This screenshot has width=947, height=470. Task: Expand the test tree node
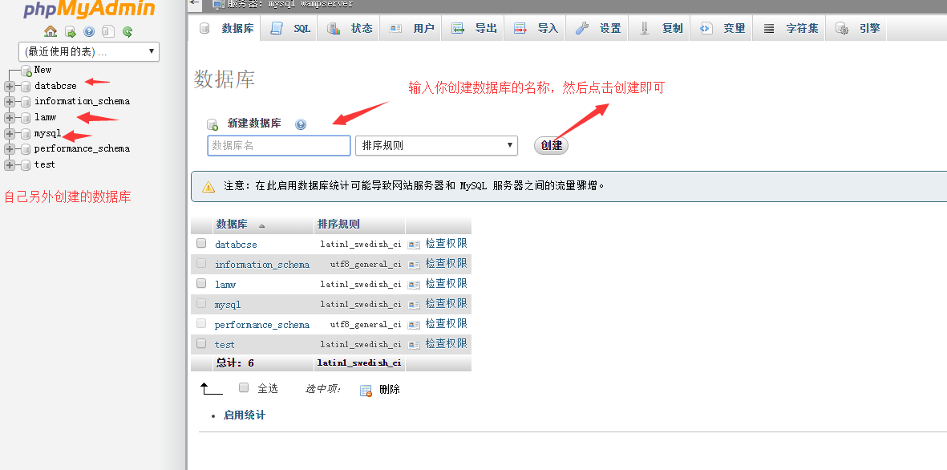coord(9,165)
